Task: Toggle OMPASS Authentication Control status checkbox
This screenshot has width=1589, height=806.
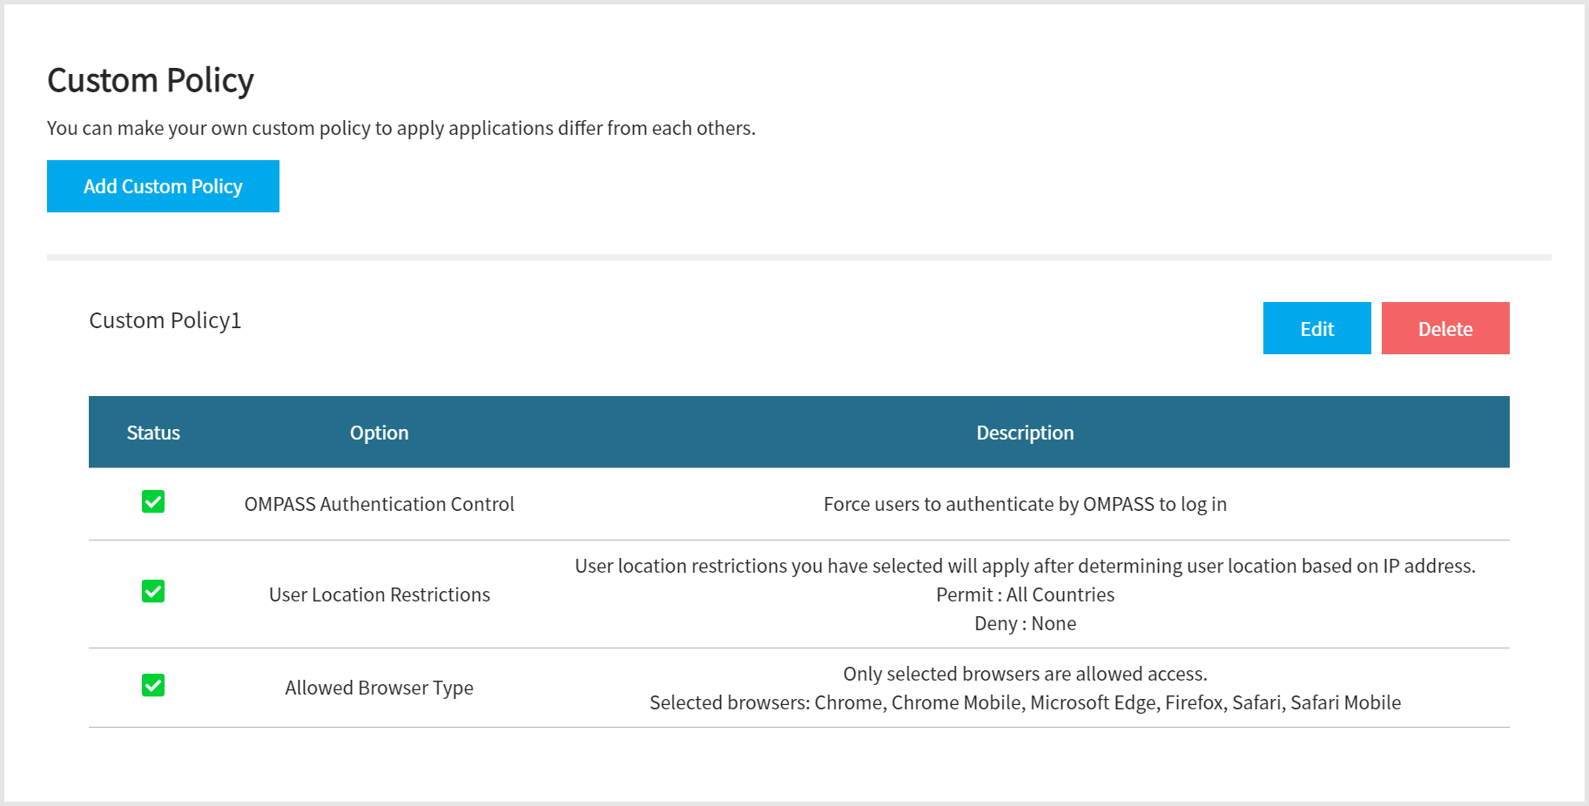Action: tap(153, 502)
